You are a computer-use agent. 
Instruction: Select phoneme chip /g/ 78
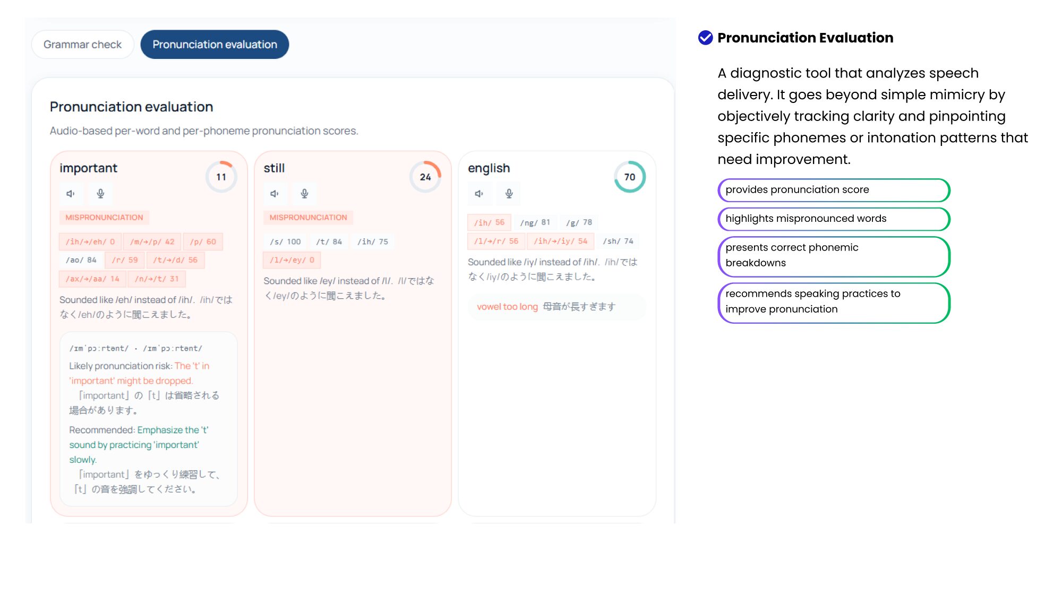pyautogui.click(x=579, y=222)
